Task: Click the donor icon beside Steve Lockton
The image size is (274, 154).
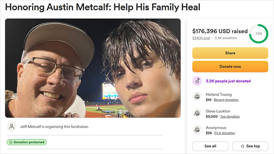Action: coord(197,113)
